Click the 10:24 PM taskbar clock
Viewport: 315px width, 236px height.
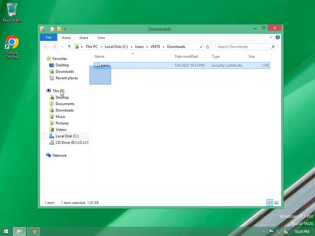(302, 232)
